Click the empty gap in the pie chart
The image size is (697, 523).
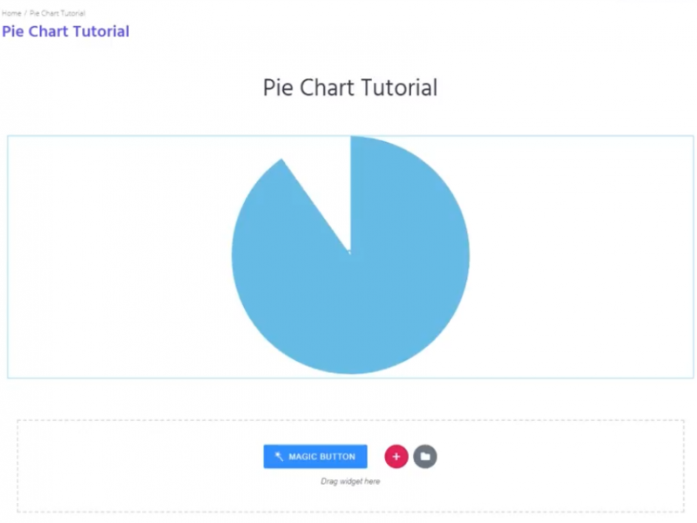click(x=322, y=187)
